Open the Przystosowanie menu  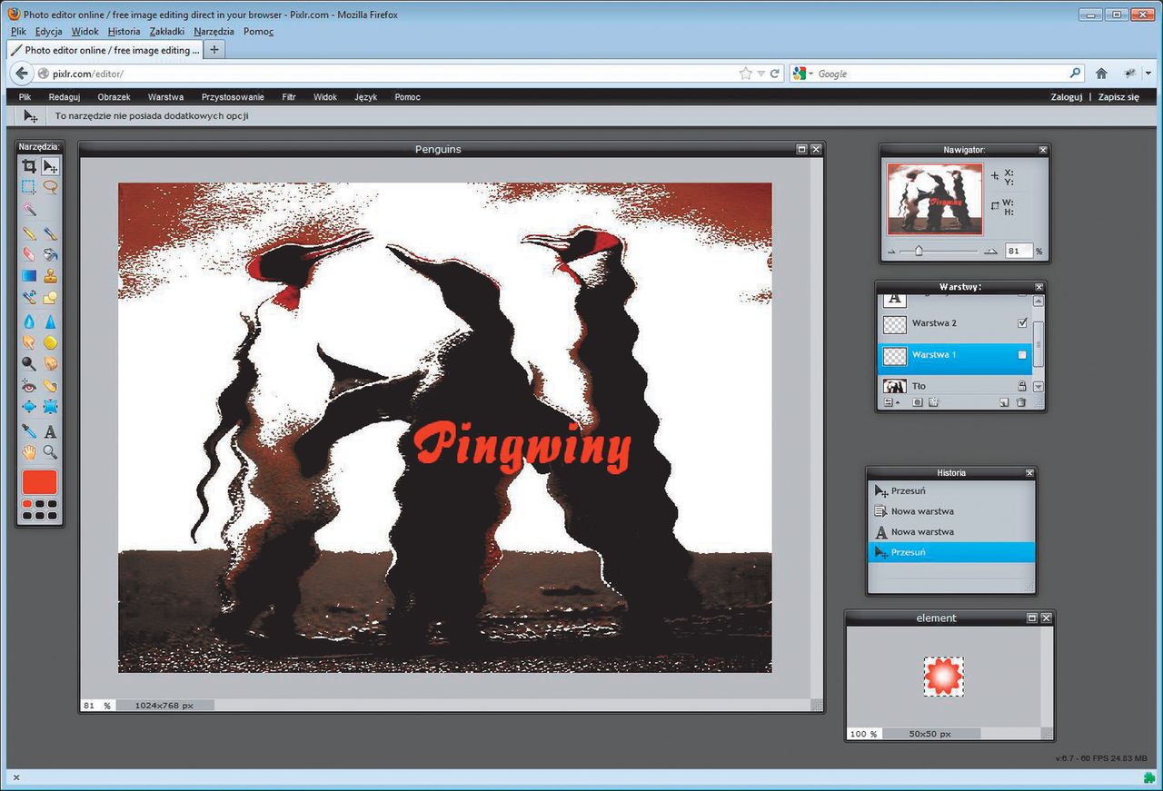tap(233, 96)
